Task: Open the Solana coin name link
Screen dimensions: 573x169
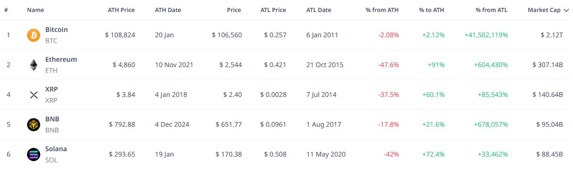Action: pyautogui.click(x=56, y=149)
